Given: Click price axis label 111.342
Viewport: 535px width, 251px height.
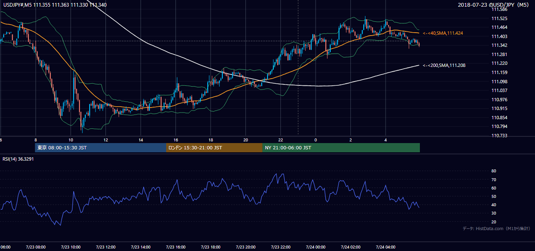Looking at the screenshot, I should coord(499,45).
